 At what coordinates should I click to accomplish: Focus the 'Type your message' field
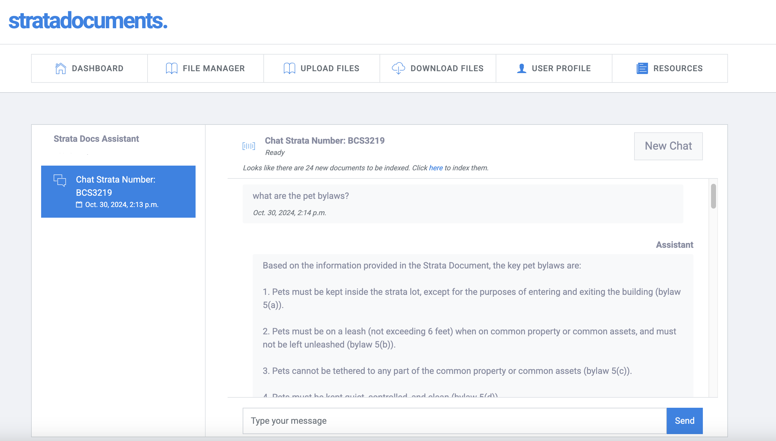pyautogui.click(x=454, y=421)
